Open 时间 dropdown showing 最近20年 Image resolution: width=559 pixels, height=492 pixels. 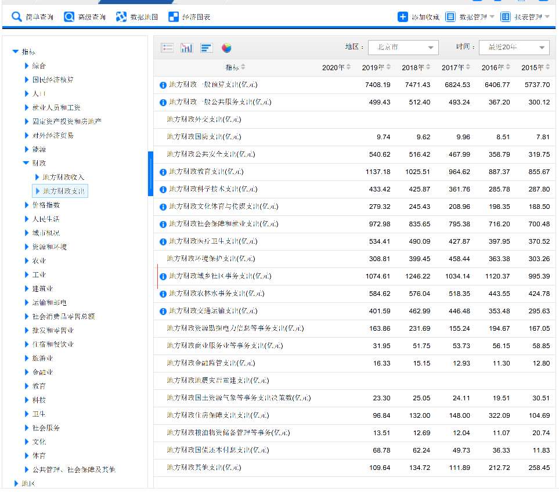(x=514, y=48)
